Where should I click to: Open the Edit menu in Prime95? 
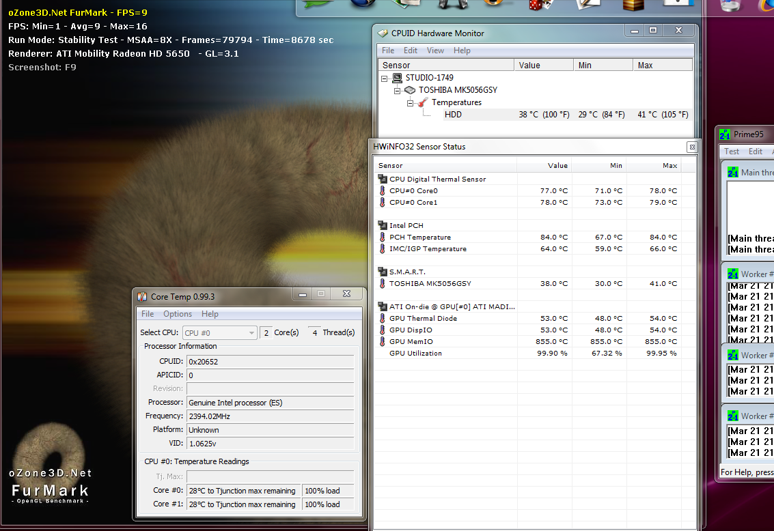point(756,152)
